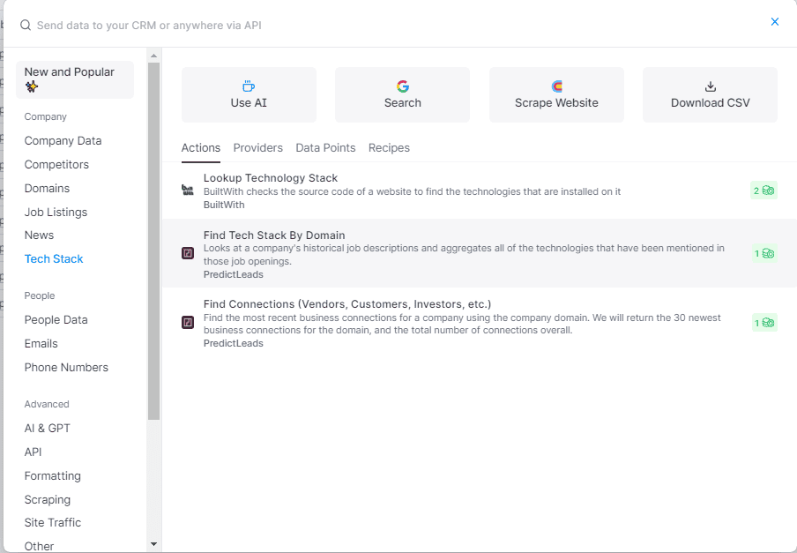Click PredictLeads icon beside Find Connections
Viewport: 797px width, 553px height.
tap(188, 322)
